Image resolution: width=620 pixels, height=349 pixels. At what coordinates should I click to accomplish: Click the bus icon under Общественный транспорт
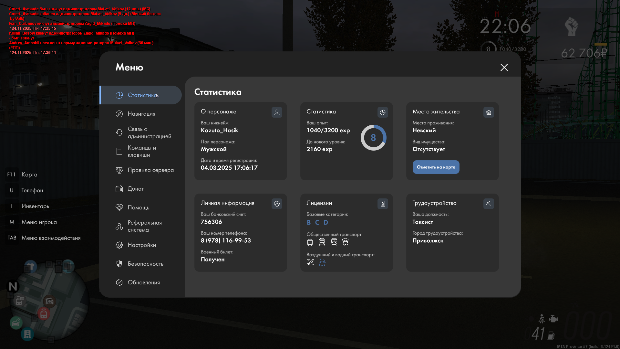coord(310,242)
